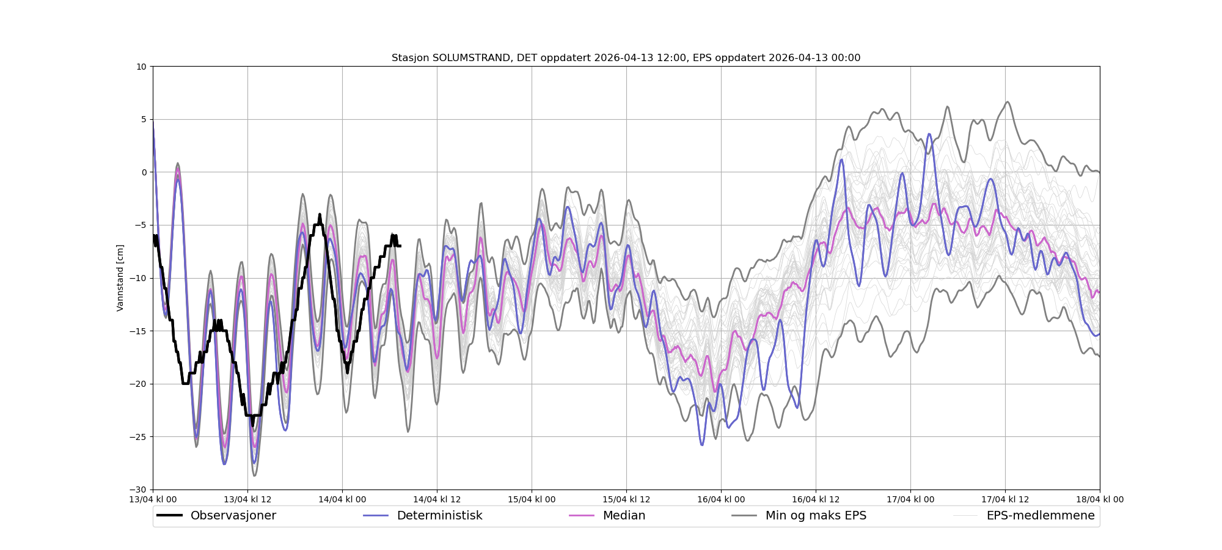Select the EPS-medlemmene legend label

click(1040, 516)
